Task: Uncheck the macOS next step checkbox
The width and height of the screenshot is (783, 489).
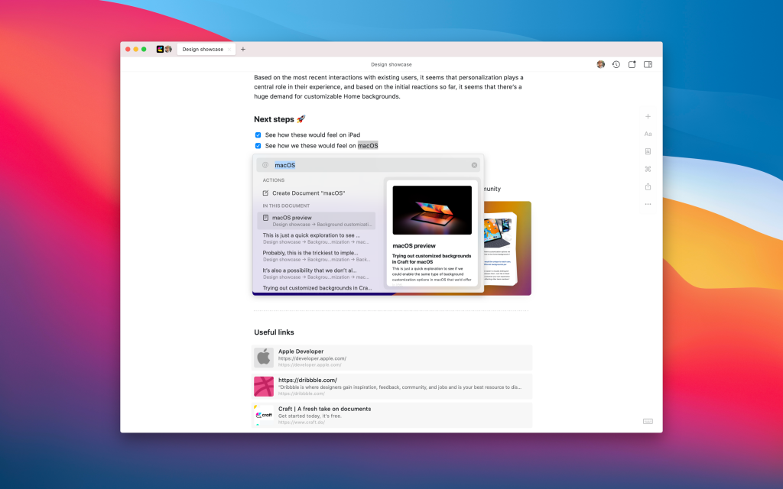Action: 258,146
